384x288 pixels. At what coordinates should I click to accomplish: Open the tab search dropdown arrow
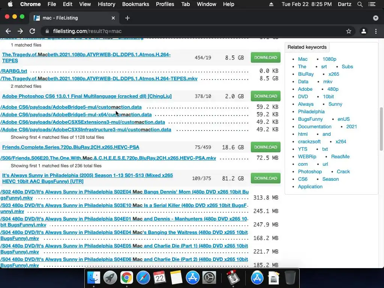[x=376, y=18]
